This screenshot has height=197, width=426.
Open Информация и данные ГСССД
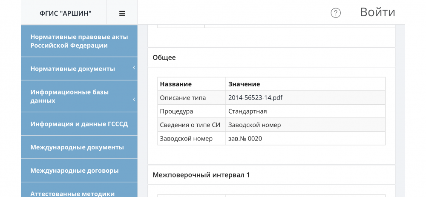(79, 124)
